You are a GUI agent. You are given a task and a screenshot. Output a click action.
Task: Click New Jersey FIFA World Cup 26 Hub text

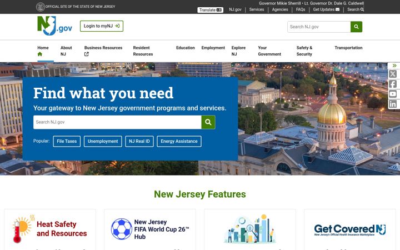[x=162, y=229]
